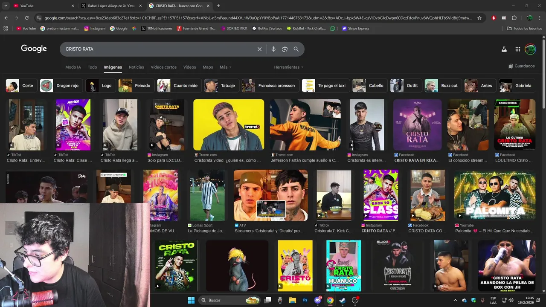Open the boxing abandono pelea thumbnail
The height and width of the screenshot is (307, 546).
click(x=507, y=266)
